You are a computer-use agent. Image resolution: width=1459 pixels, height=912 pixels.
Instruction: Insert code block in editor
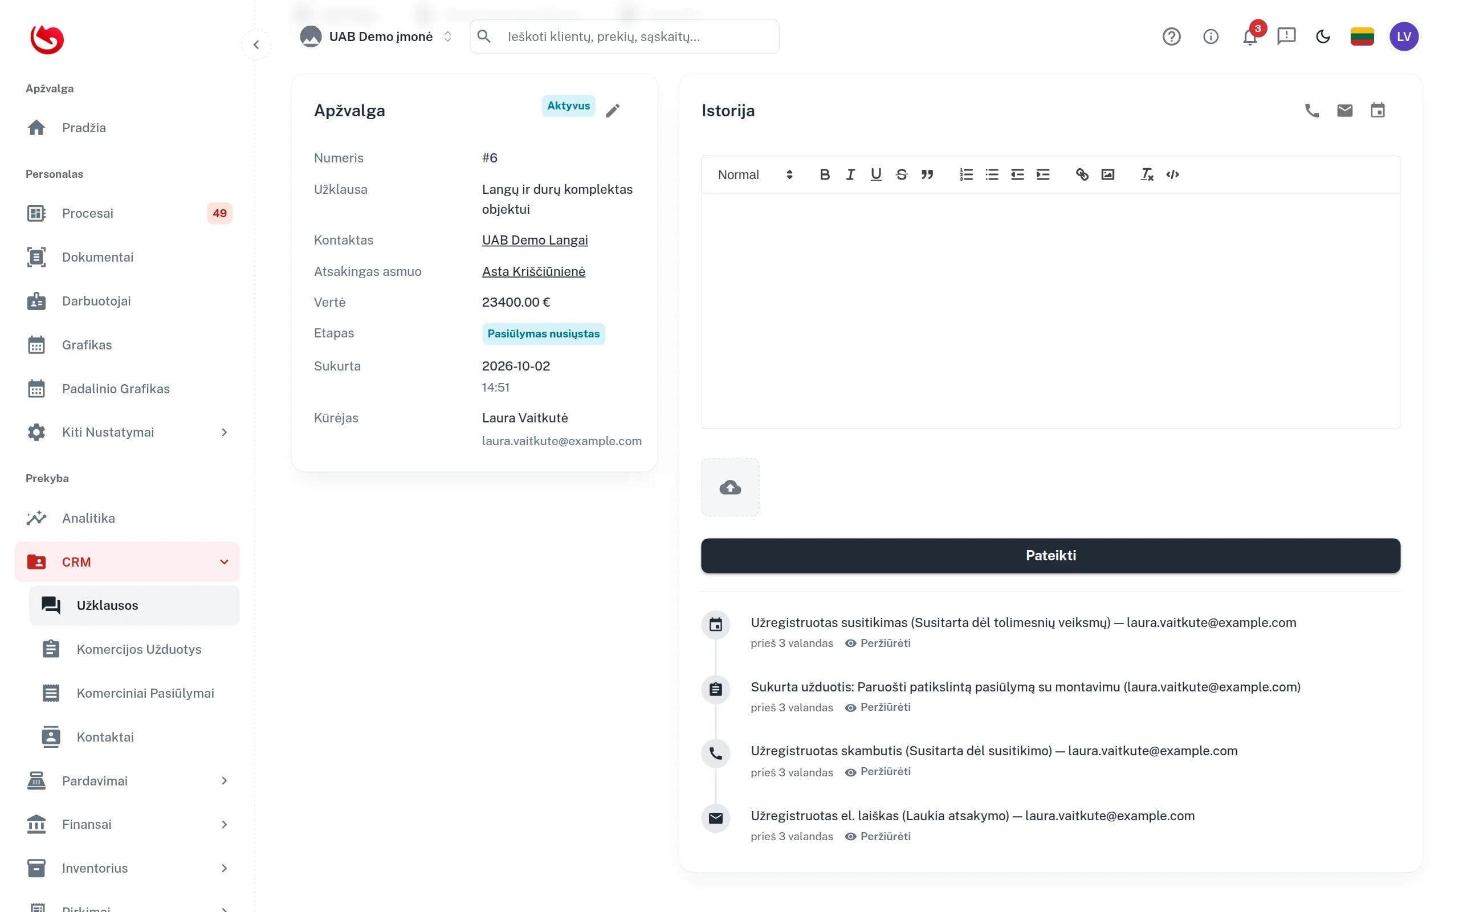tap(1173, 174)
